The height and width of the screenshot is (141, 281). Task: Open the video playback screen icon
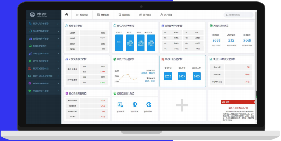click(120, 105)
